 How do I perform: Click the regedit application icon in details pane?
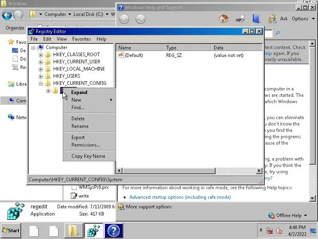click(16, 211)
